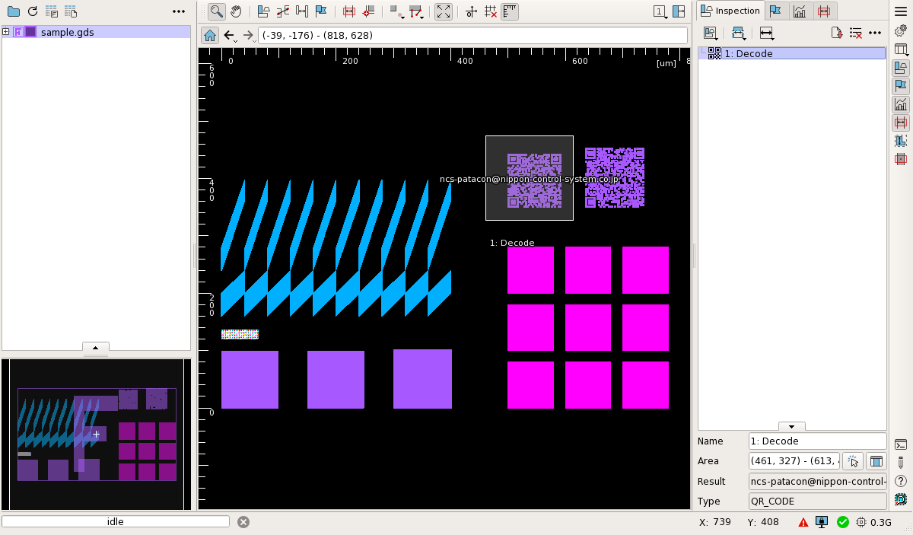Click the export document red arrow icon
Screen dimensions: 913x535
click(836, 33)
